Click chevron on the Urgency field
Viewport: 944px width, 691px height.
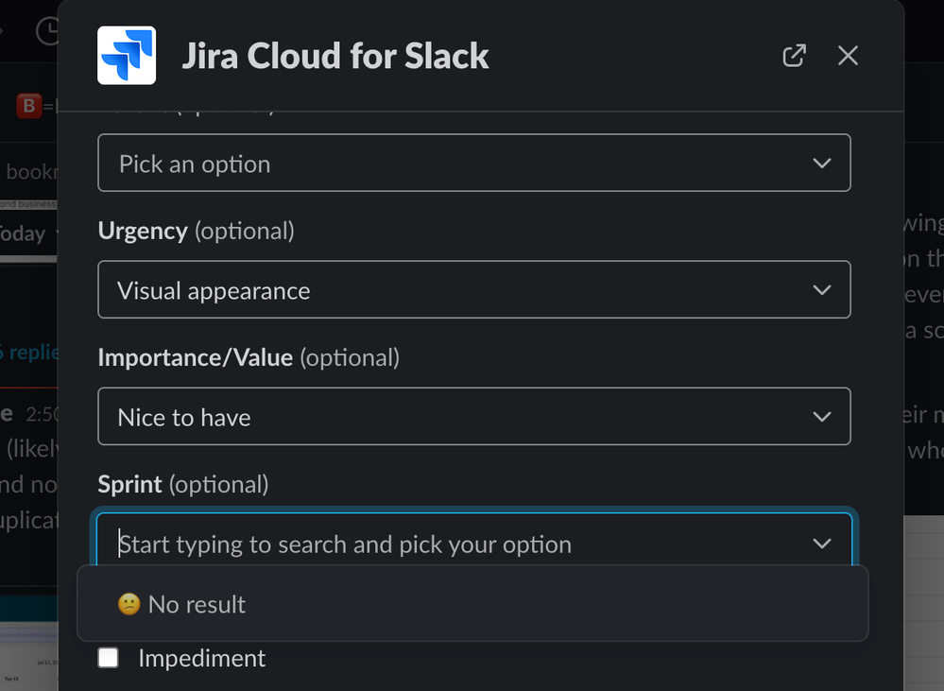822,290
